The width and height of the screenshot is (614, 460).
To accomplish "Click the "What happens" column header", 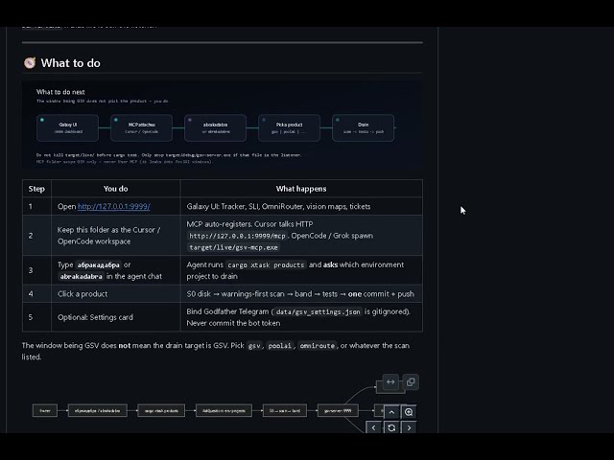I will tap(301, 189).
